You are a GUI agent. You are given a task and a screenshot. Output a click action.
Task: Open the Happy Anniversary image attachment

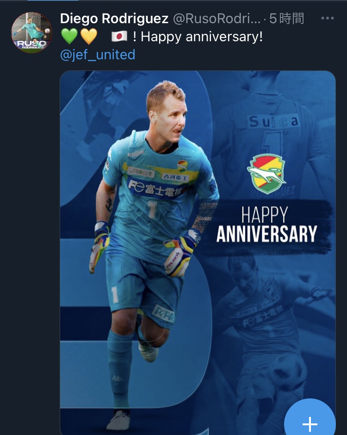198,252
